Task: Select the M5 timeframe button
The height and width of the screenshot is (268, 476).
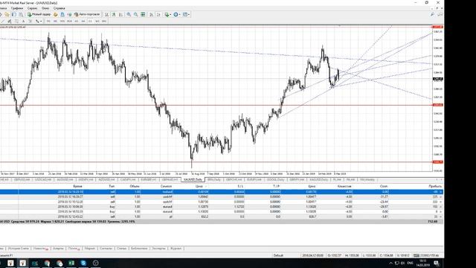Action: point(55,22)
